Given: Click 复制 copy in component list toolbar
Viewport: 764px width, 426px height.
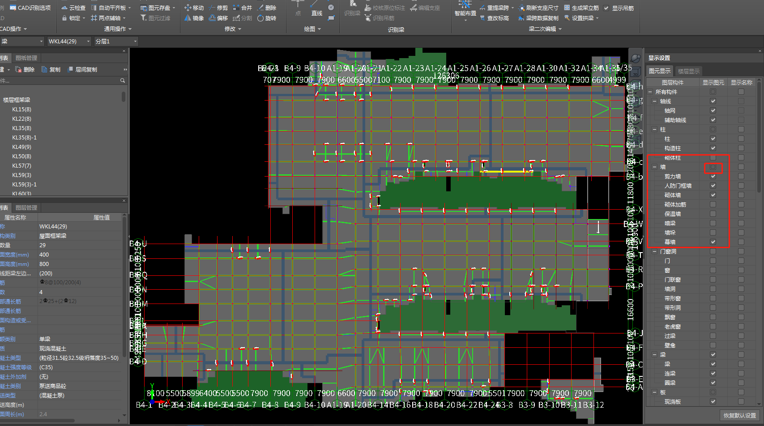Looking at the screenshot, I should (51, 69).
